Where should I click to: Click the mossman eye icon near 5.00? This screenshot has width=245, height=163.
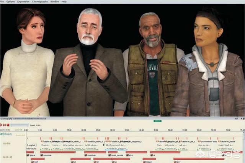coord(42,155)
